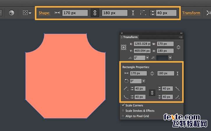Open the Shape link in control bar
The image size is (211, 131).
(x=44, y=13)
